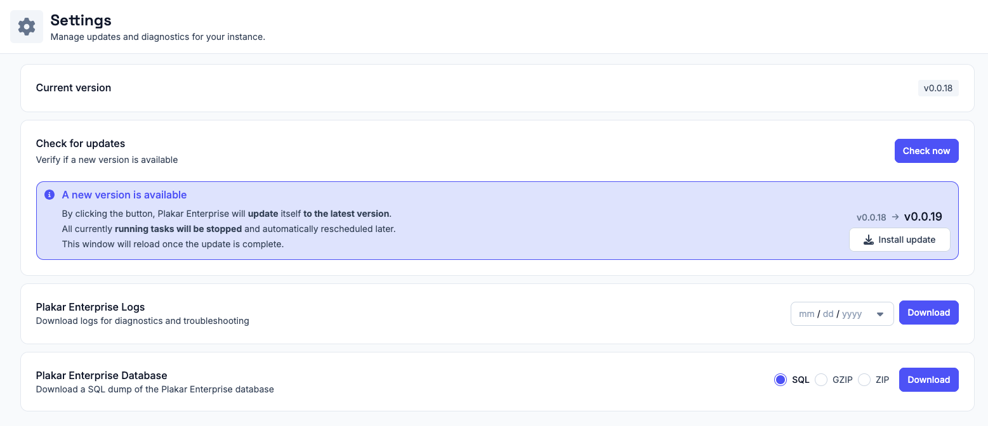This screenshot has width=988, height=426.
Task: Click the 'Check for updates' heading
Action: [x=81, y=143]
